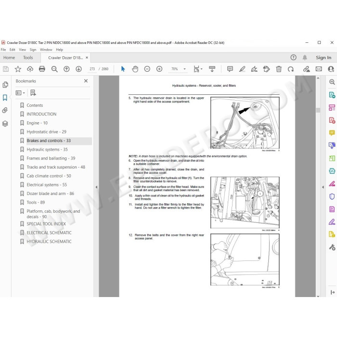Jump to Engine - 10 bookmark

[x=37, y=123]
